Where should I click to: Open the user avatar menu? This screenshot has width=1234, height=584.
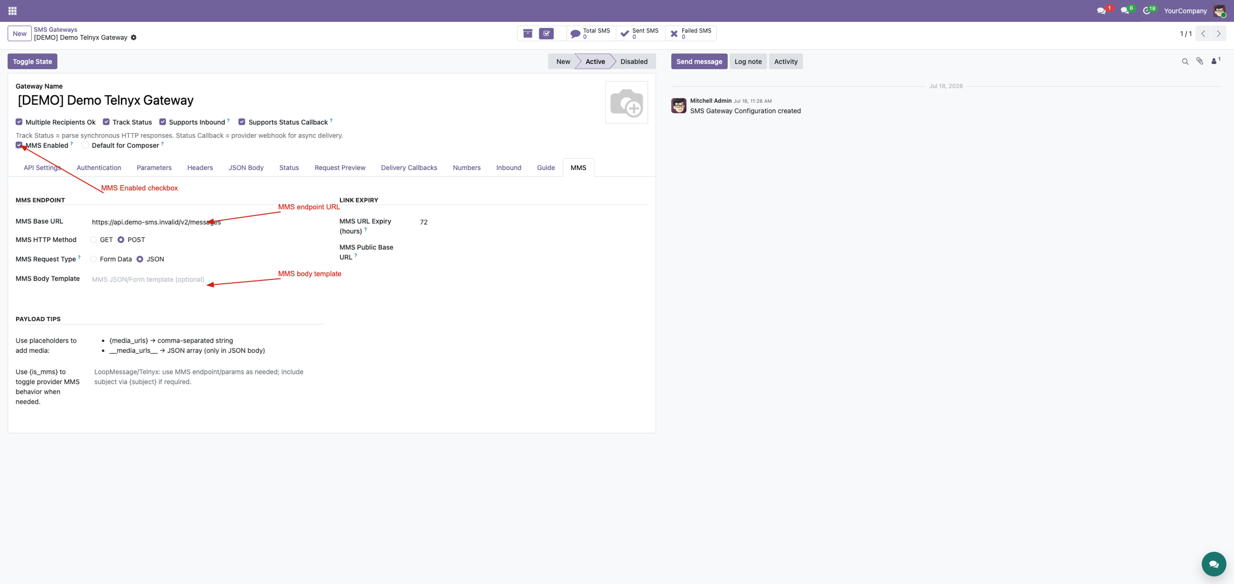(x=1219, y=11)
